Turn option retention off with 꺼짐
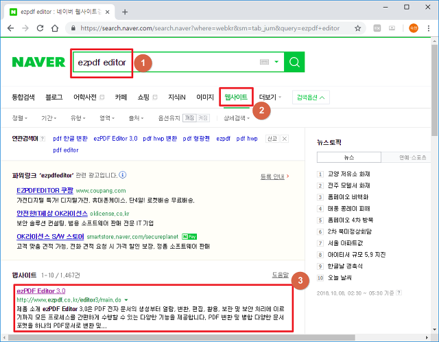Viewport: 439px width, 342px height. (x=189, y=118)
